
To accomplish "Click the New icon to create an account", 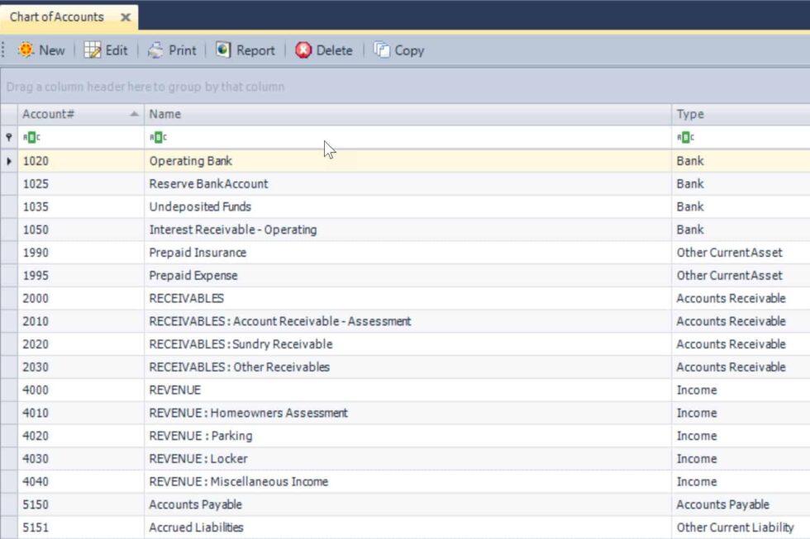I will coord(26,50).
